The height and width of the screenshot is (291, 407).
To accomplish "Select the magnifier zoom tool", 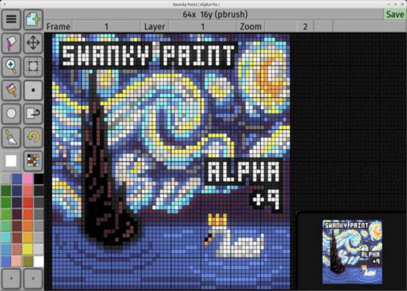I will point(11,67).
